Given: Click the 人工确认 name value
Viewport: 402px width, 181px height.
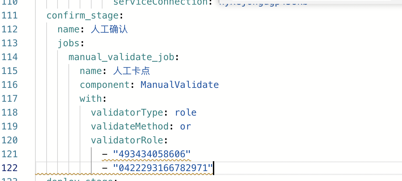Looking at the screenshot, I should 109,29.
